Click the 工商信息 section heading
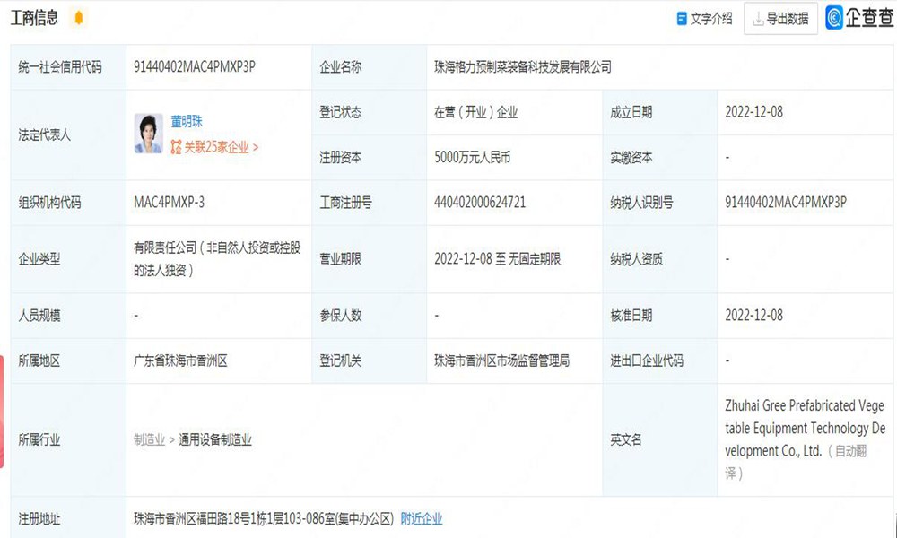The image size is (897, 538). click(x=34, y=18)
